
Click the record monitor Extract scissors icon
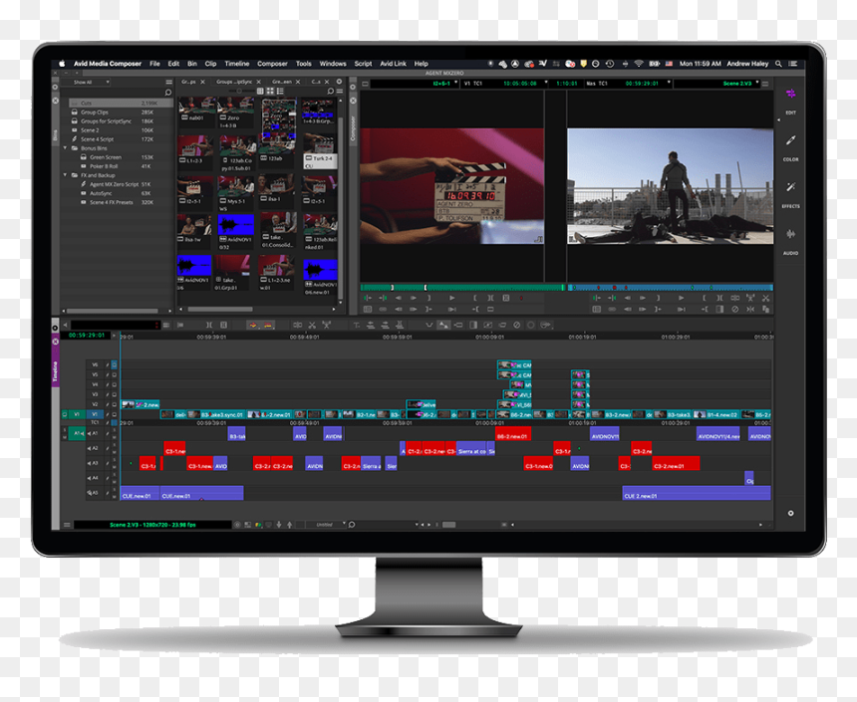765,299
